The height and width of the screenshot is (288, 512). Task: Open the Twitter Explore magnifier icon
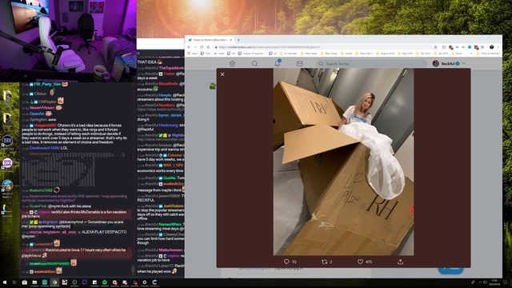(254, 64)
